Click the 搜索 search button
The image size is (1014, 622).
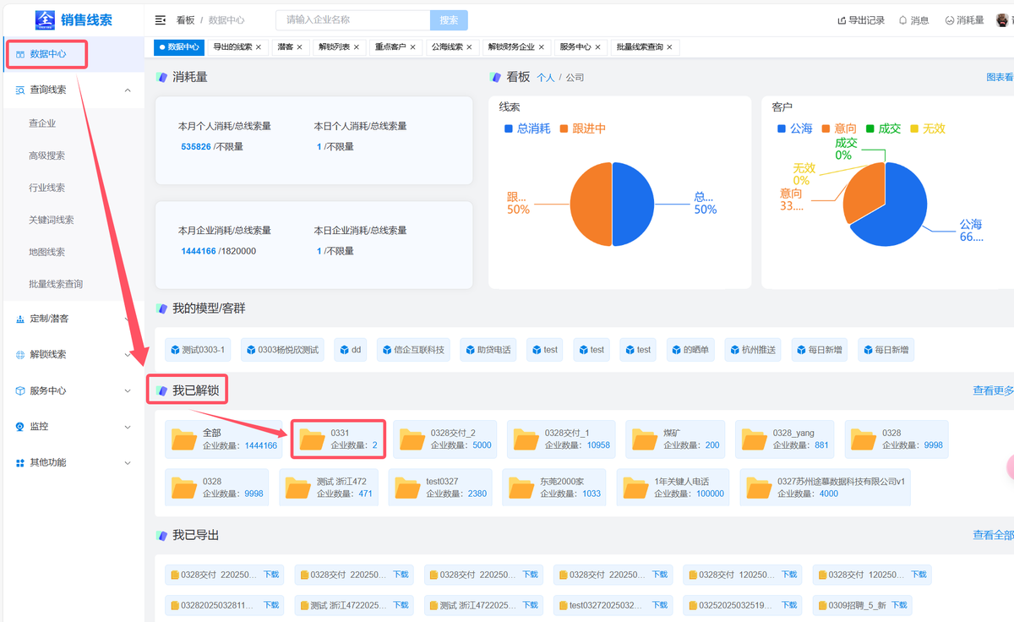click(x=449, y=20)
